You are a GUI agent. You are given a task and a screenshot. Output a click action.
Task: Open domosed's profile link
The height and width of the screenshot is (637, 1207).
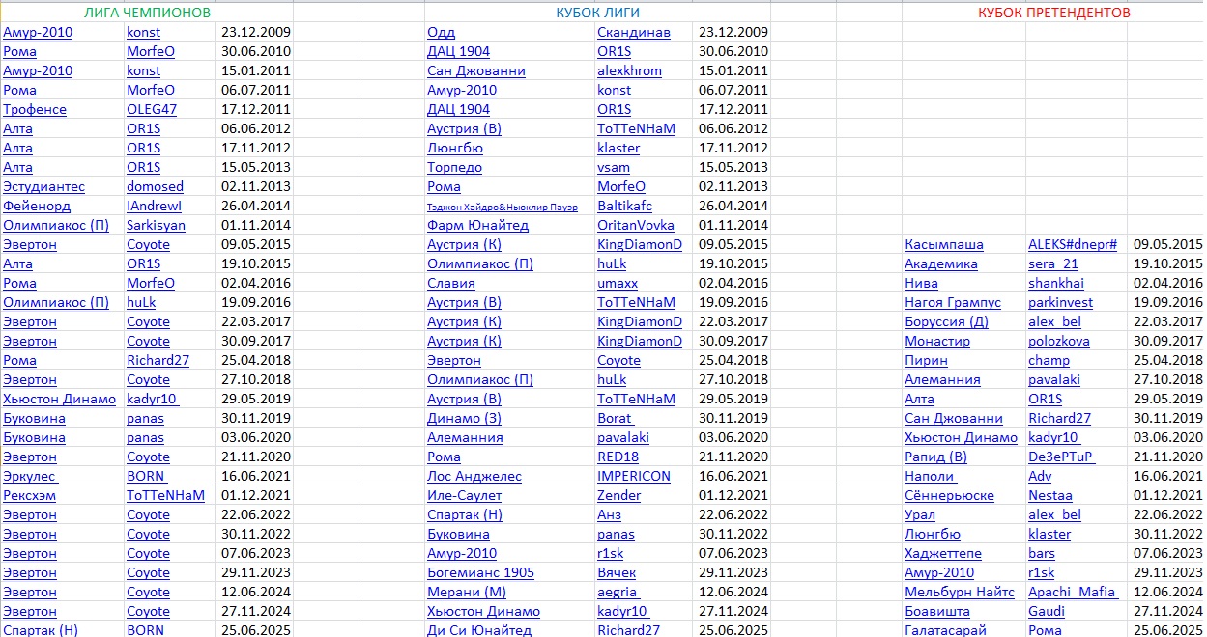(x=155, y=186)
